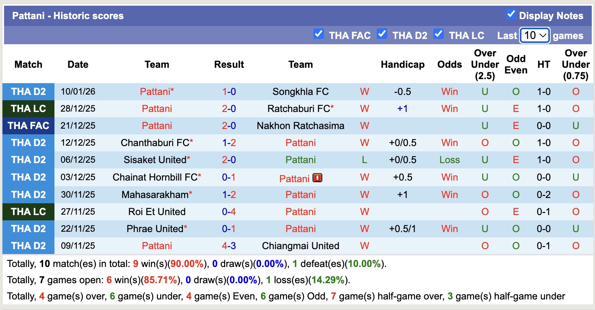595x310 pixels.
Task: Click the THA D2 badge on the Songkhla row
Action: coord(28,91)
